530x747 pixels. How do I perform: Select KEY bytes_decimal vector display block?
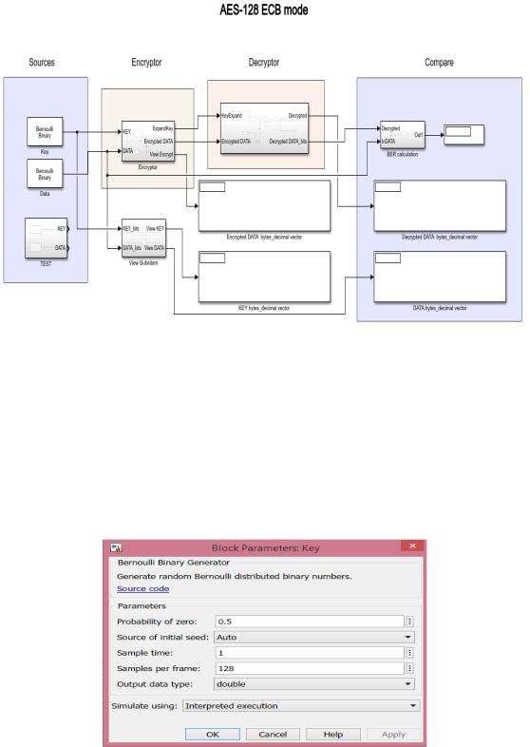click(x=264, y=277)
